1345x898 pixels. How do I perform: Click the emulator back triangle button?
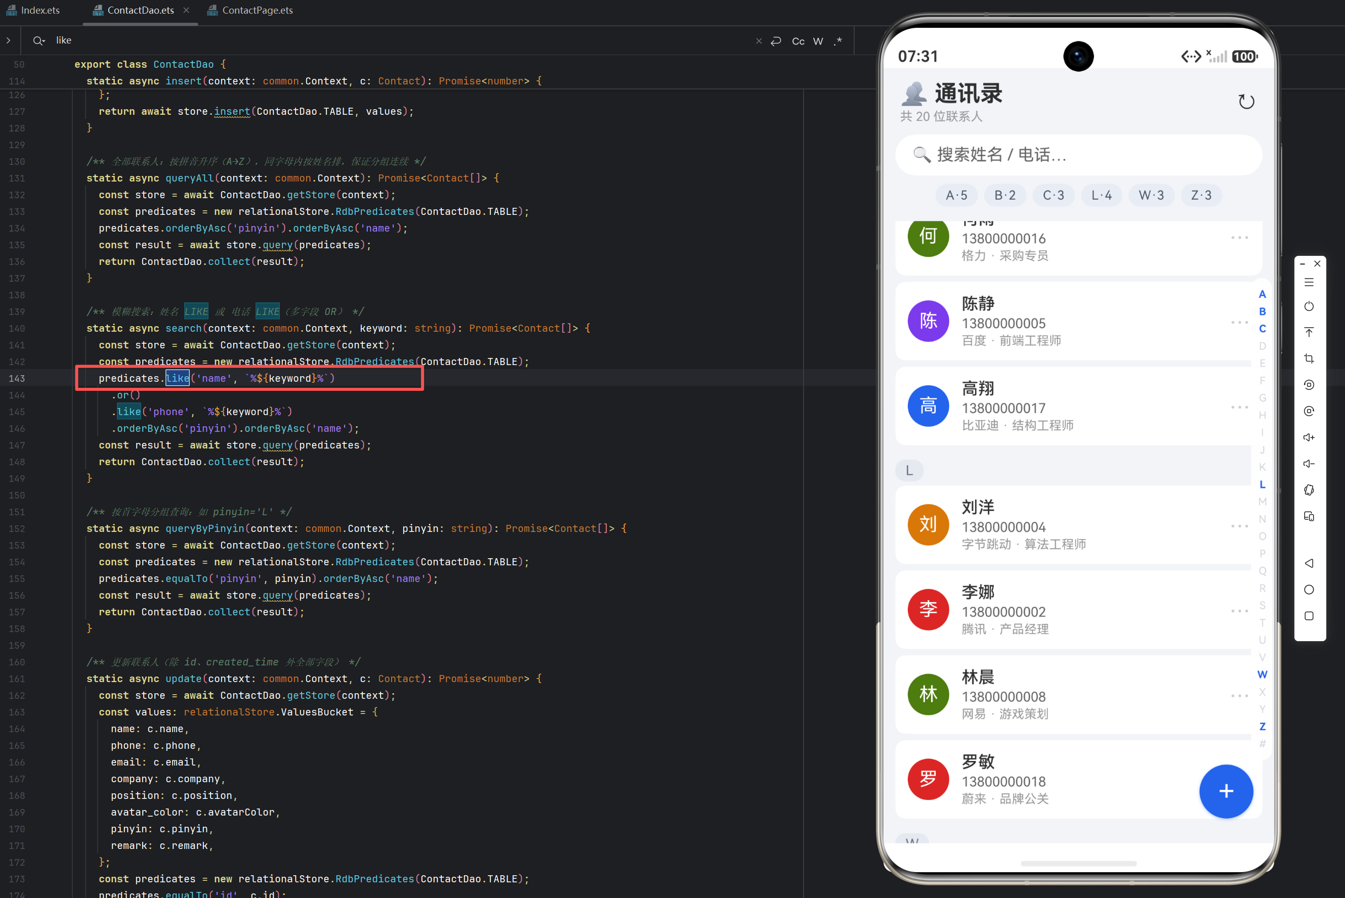[1309, 564]
